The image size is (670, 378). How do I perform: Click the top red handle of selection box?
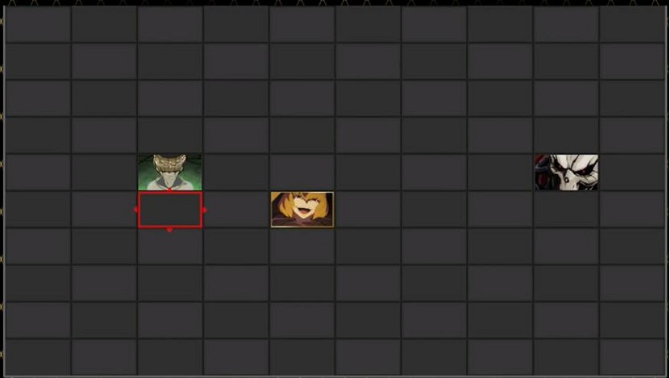coord(170,189)
